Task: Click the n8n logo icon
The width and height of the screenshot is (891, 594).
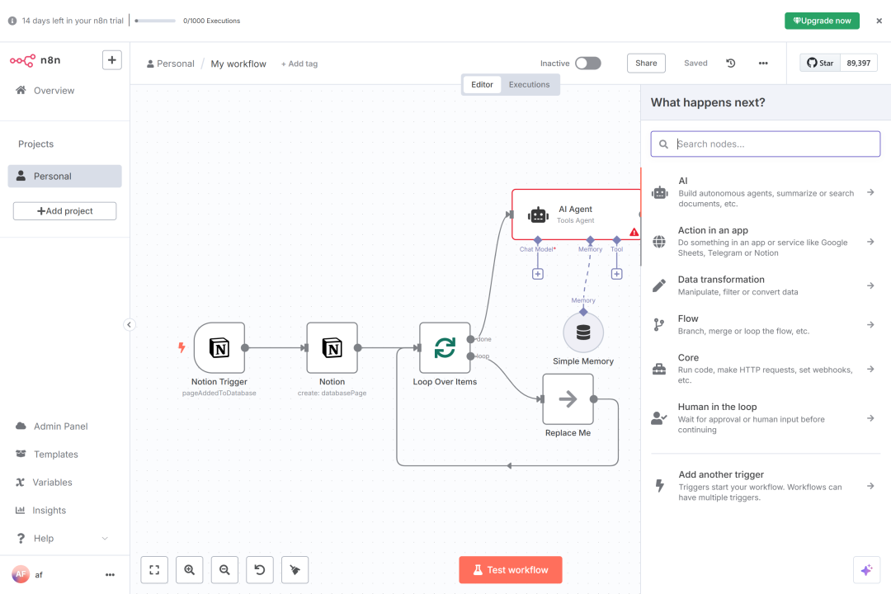Action: pos(23,60)
